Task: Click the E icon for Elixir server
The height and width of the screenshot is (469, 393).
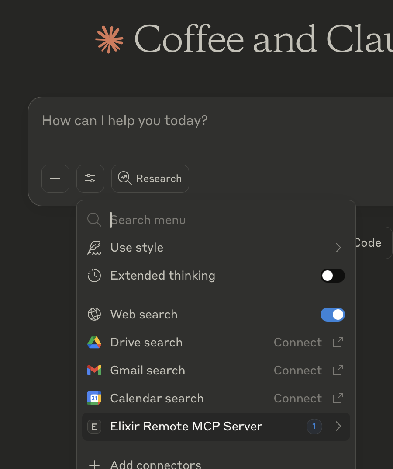Action: (94, 427)
